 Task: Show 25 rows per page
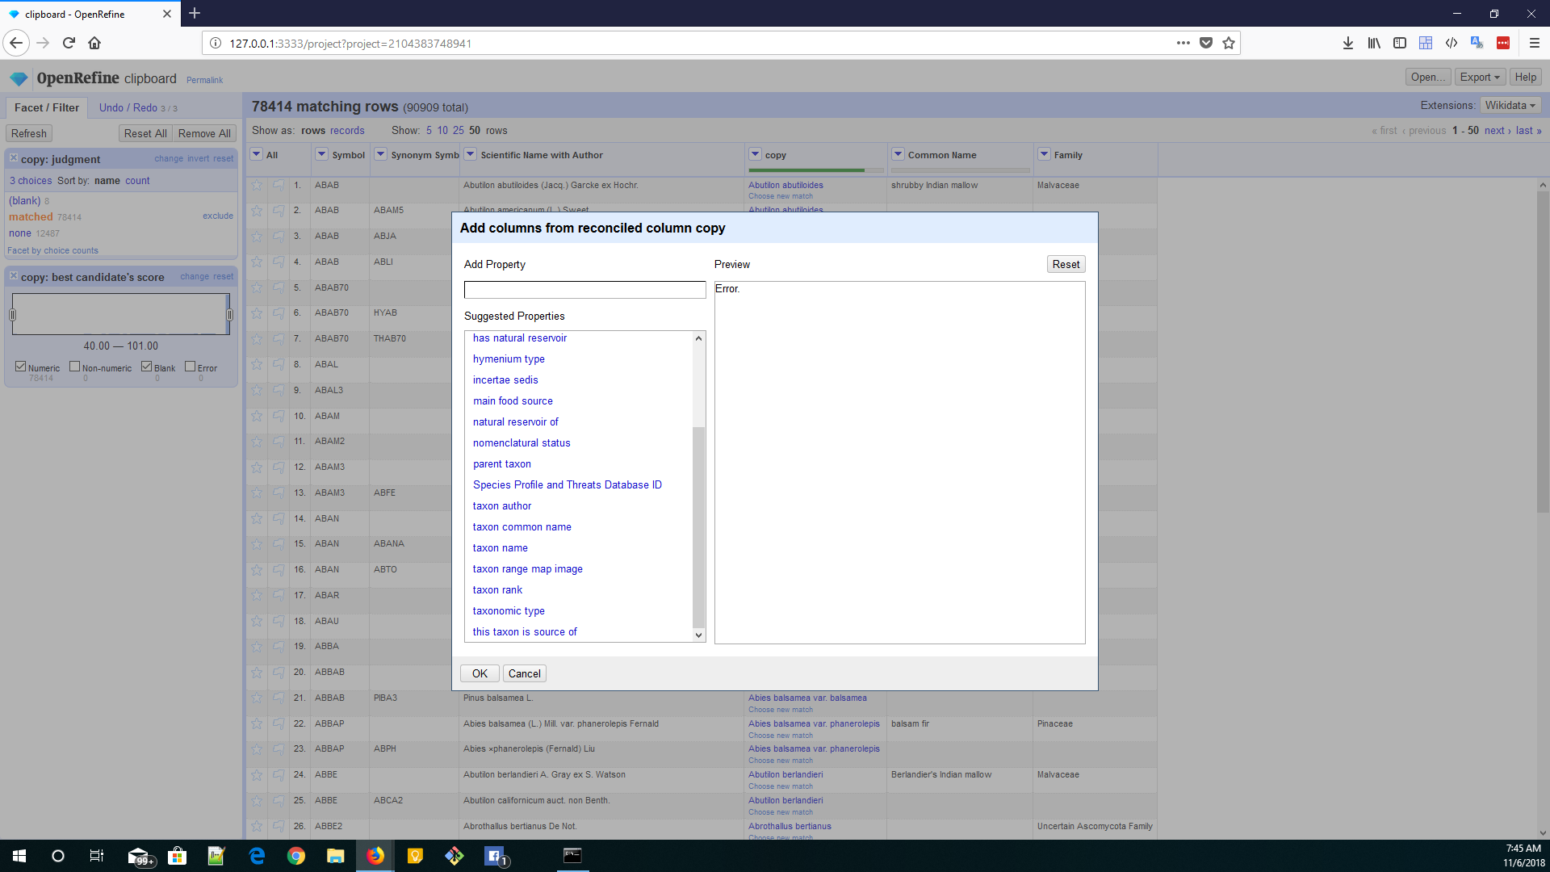[x=459, y=131]
